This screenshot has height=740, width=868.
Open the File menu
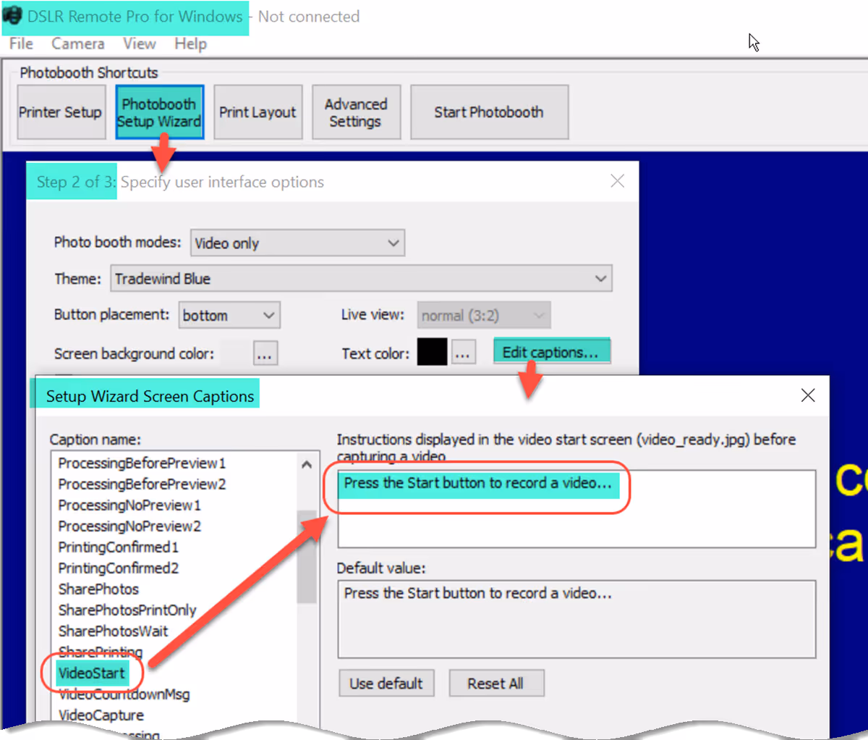(21, 44)
